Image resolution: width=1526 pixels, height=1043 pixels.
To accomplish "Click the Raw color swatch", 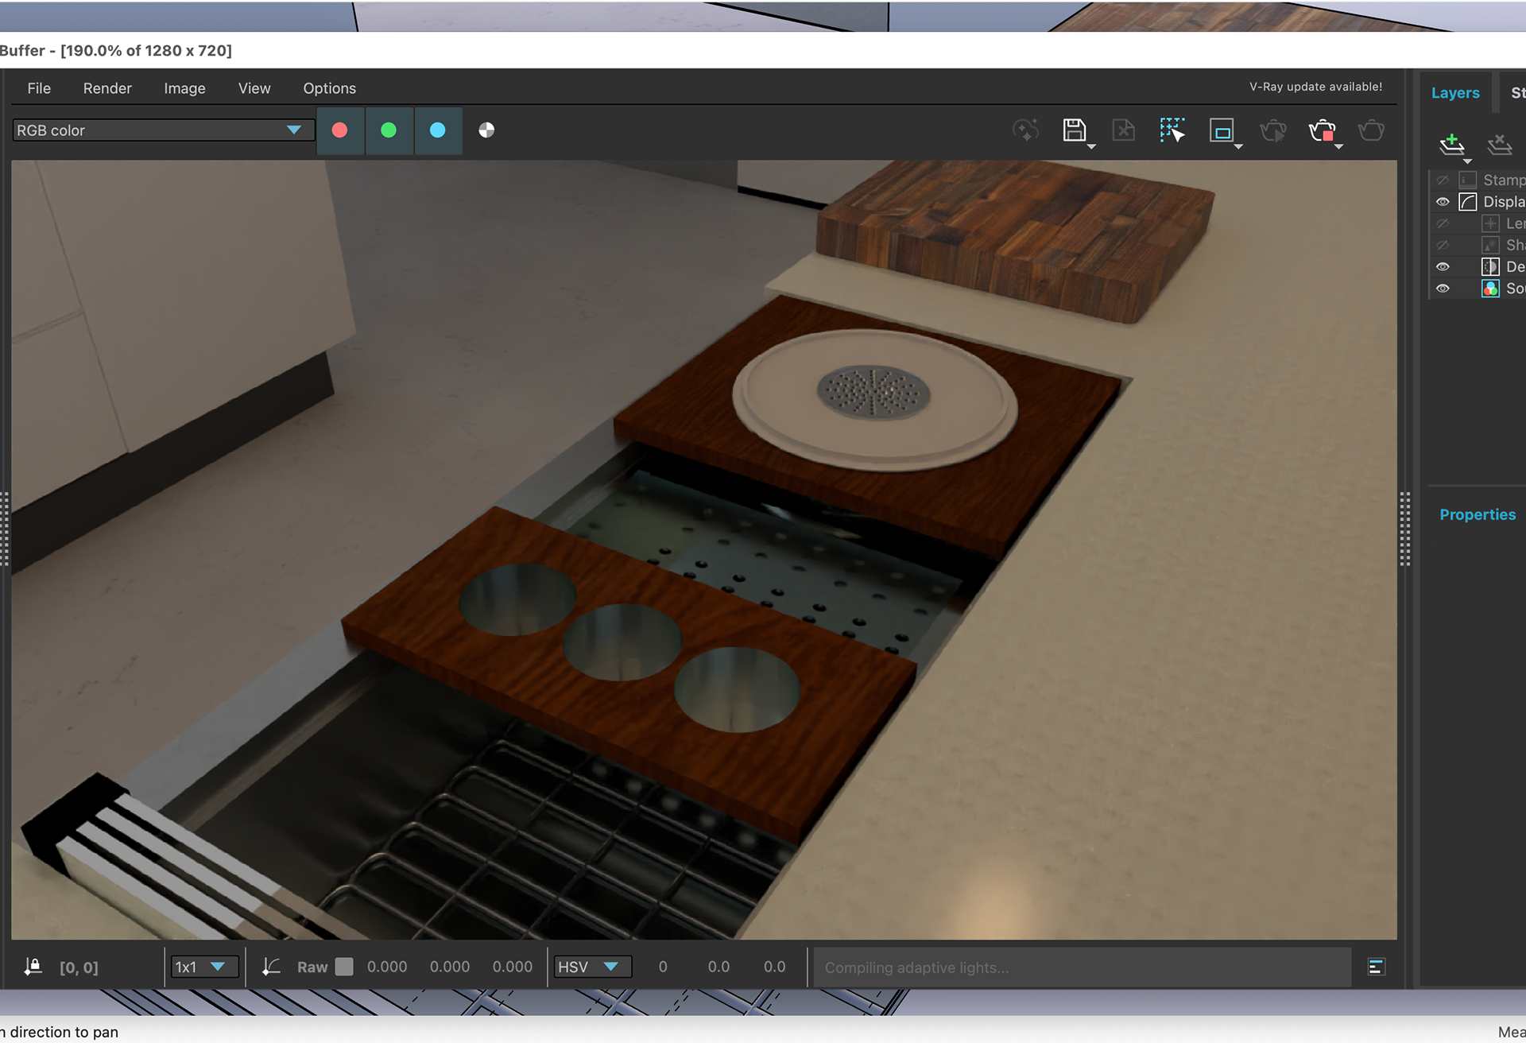I will (x=344, y=967).
